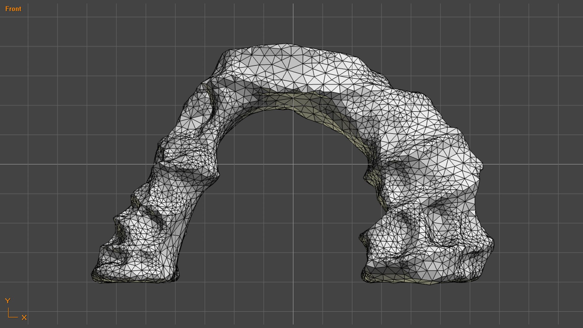The image size is (583, 328).
Task: Click the X axis label of gizmo
Action: [x=24, y=317]
